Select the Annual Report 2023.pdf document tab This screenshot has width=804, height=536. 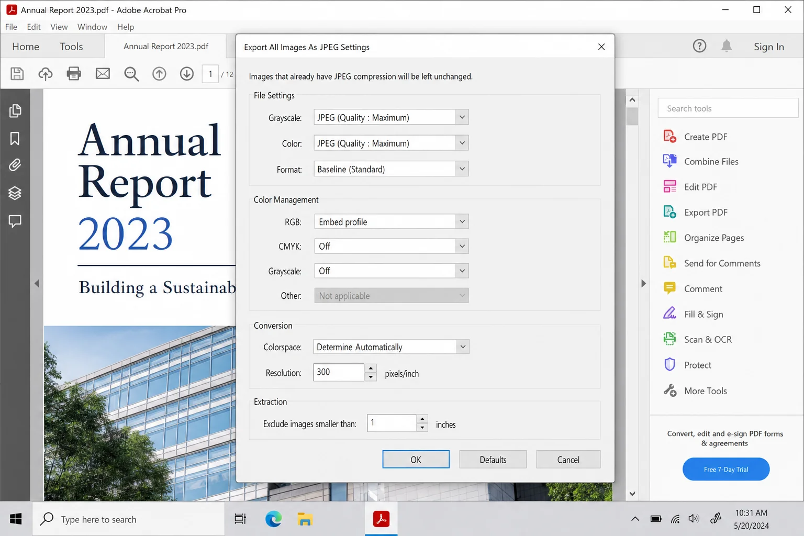pos(166,46)
